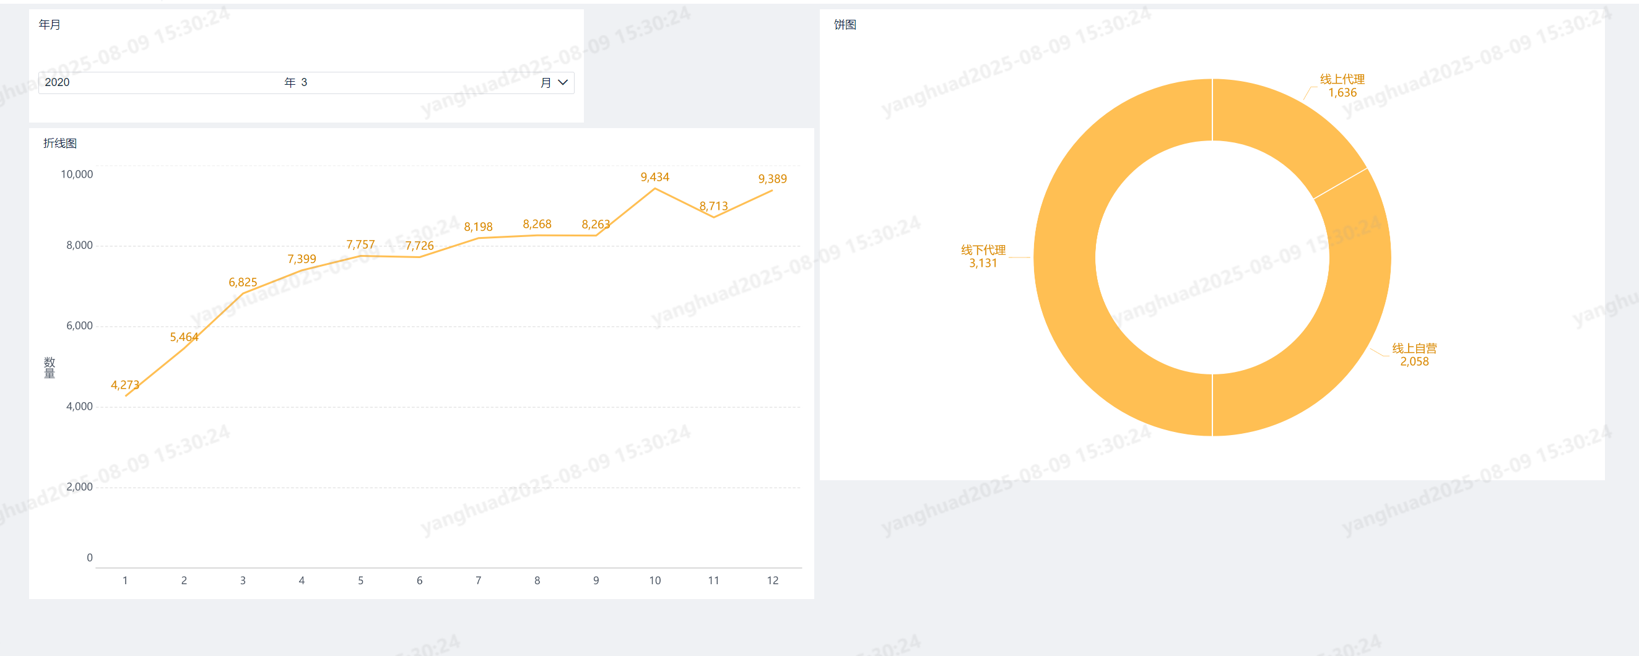1639x656 pixels.
Task: Click the 6,825 data point at month 3
Action: tap(243, 293)
